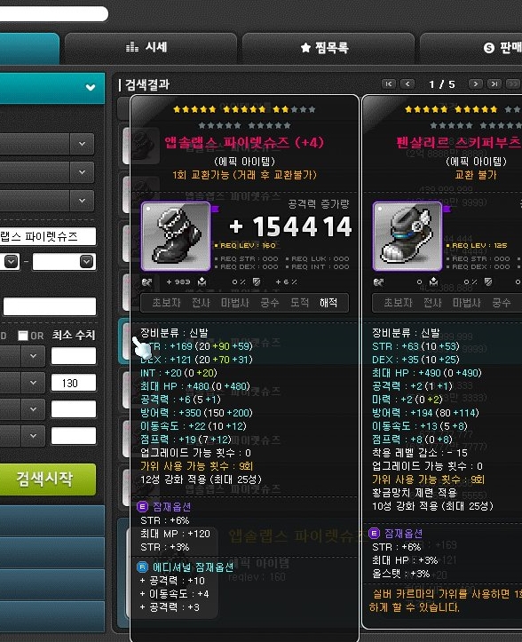This screenshot has width=522, height=642.
Task: Click the purple E 잠재옵션 icon
Action: pyautogui.click(x=142, y=506)
